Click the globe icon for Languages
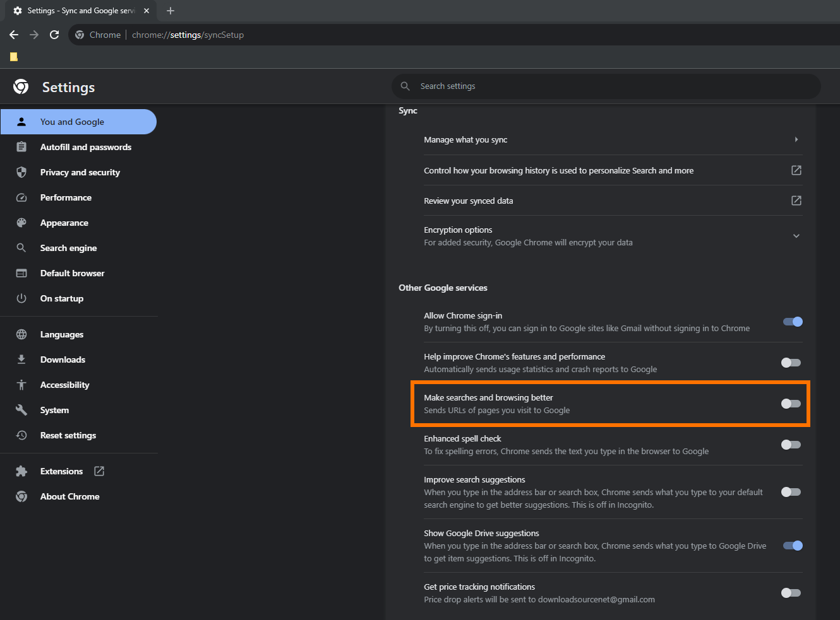The image size is (840, 620). point(21,334)
